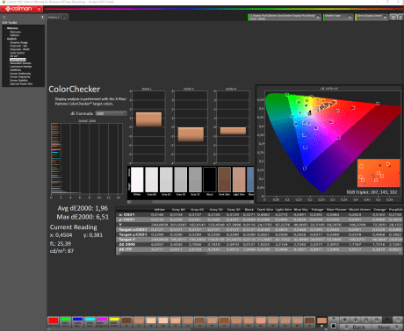Image resolution: width=404 pixels, height=331 pixels.
Task: Click the pin icon in left panel header
Action: pos(42,18)
